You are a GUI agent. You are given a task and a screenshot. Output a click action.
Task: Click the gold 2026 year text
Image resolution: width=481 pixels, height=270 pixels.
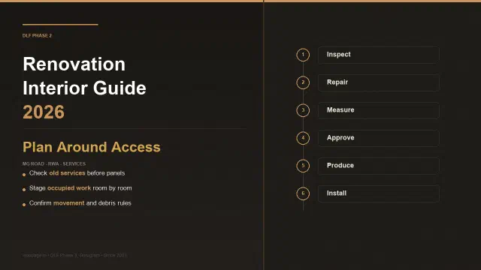coord(44,112)
